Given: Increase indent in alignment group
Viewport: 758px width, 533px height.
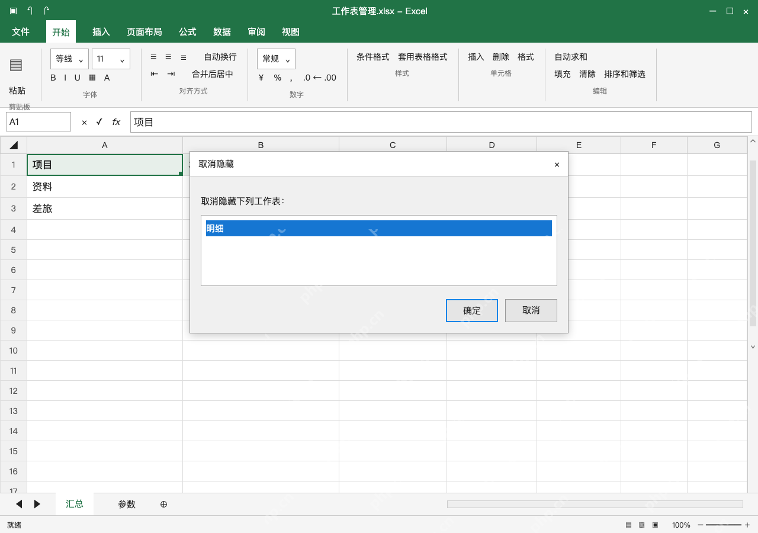Looking at the screenshot, I should pyautogui.click(x=171, y=74).
